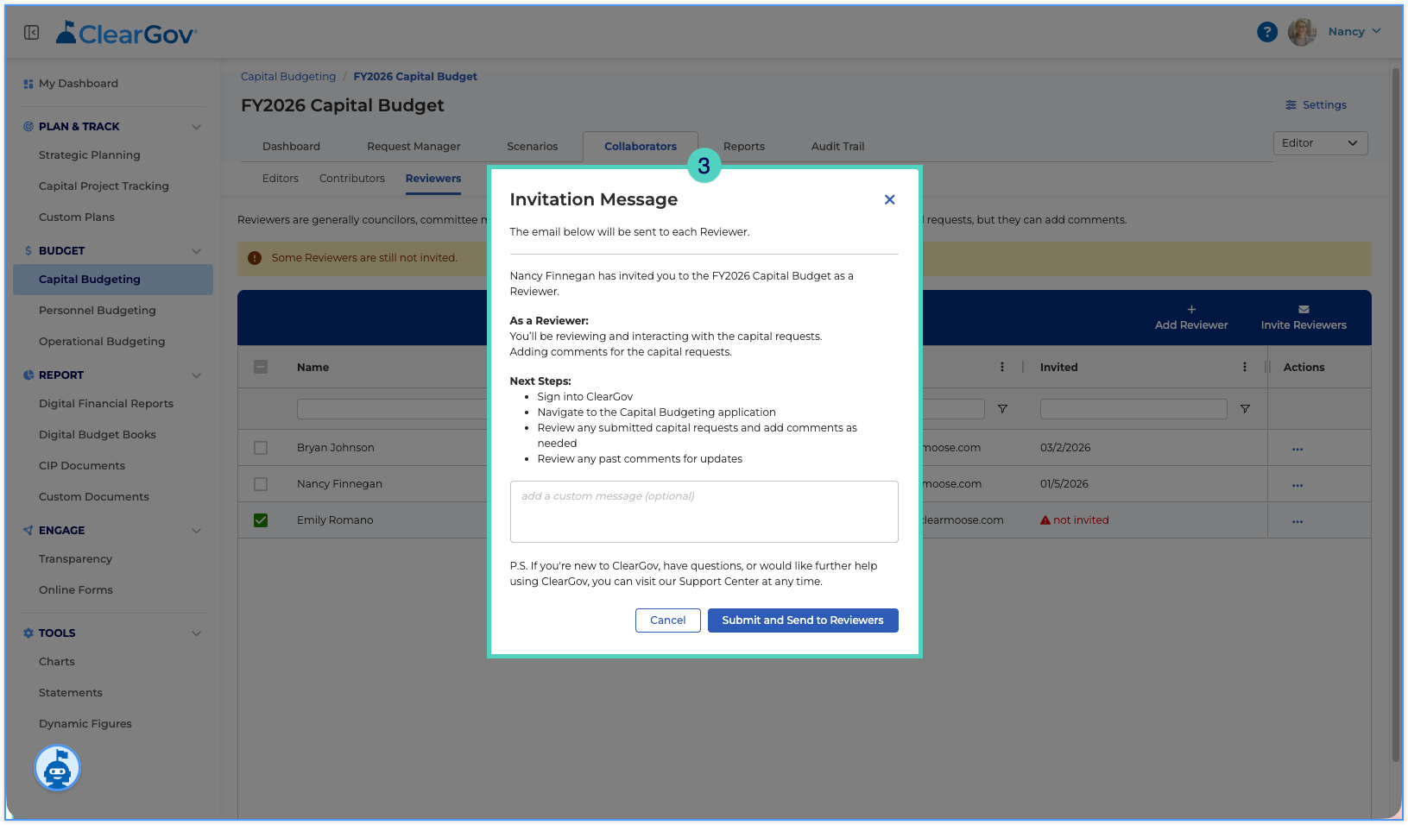
Task: Switch to the Scenarios tab
Action: pos(533,147)
